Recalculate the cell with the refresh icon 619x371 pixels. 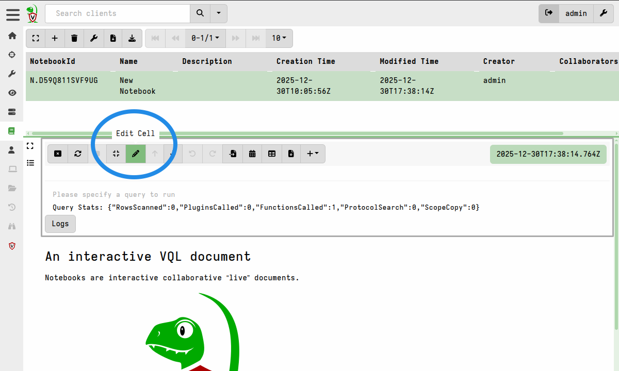click(77, 154)
